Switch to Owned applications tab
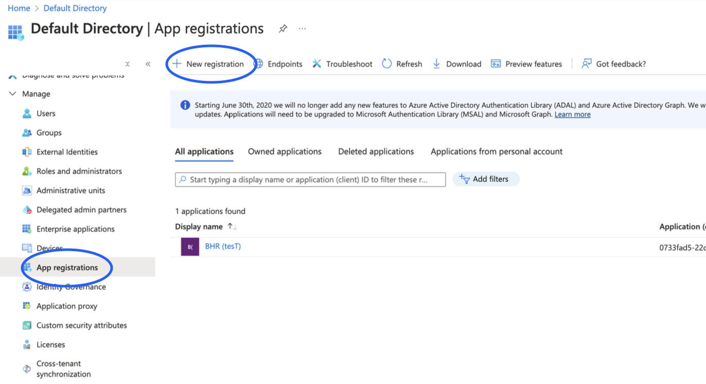Image resolution: width=706 pixels, height=384 pixels. 285,151
